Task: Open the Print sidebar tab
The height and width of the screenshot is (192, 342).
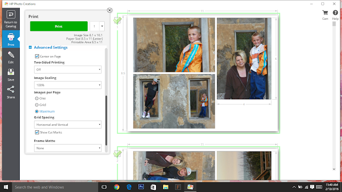Action: pos(11,39)
